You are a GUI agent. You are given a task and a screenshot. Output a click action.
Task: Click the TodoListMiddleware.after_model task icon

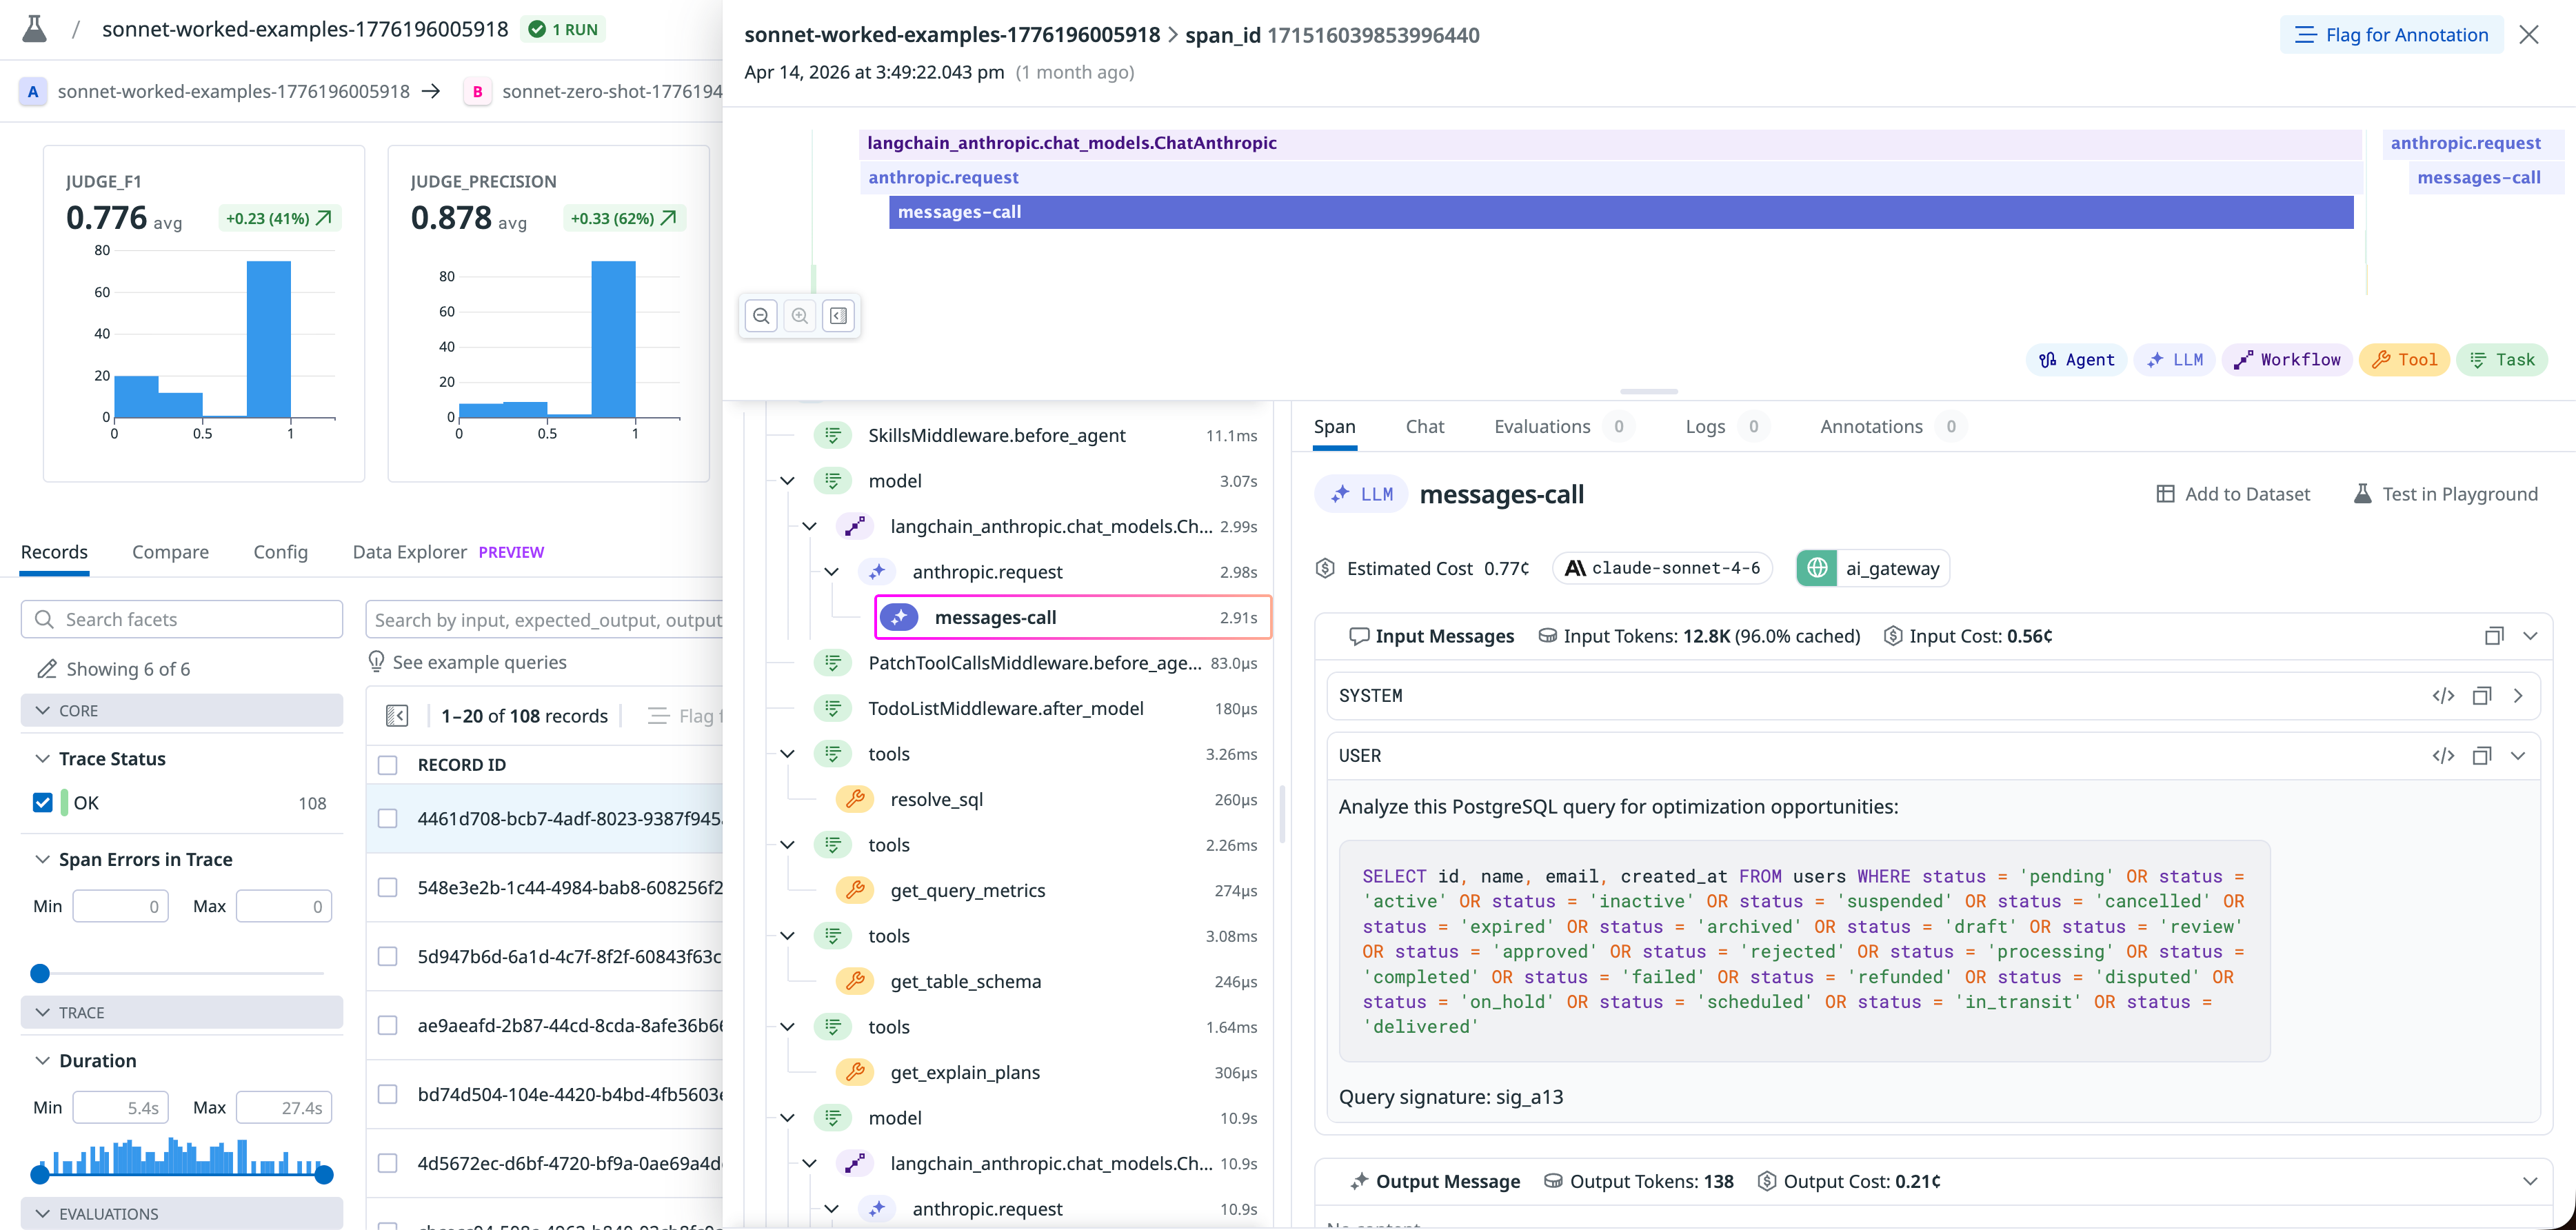(x=833, y=708)
